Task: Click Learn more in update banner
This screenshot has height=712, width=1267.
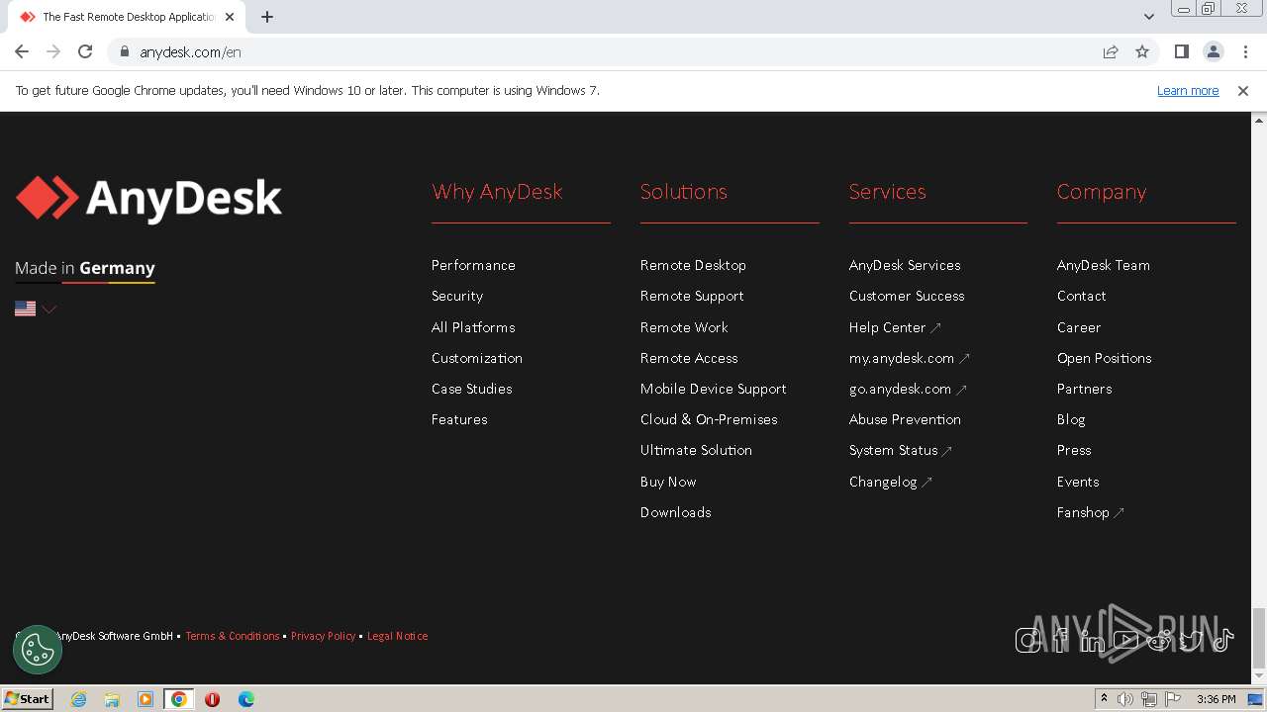Action: (x=1188, y=91)
